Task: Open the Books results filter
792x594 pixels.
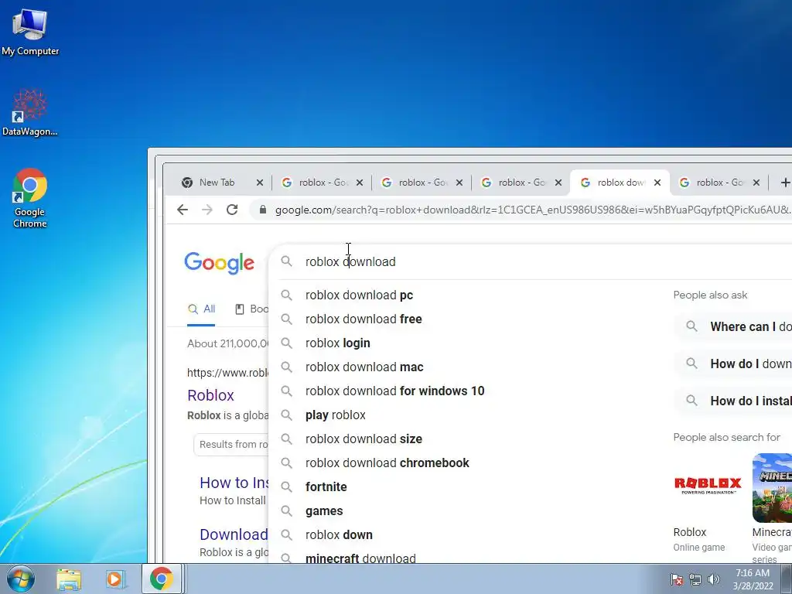Action: [x=252, y=309]
